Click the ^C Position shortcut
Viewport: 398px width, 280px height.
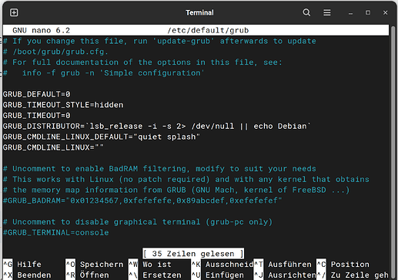tap(343, 264)
